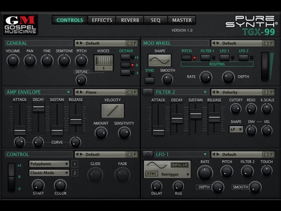Viewport: 281px width, 211px height.
Task: Click the Amp Envelope DECAY slider
Action: 38,107
